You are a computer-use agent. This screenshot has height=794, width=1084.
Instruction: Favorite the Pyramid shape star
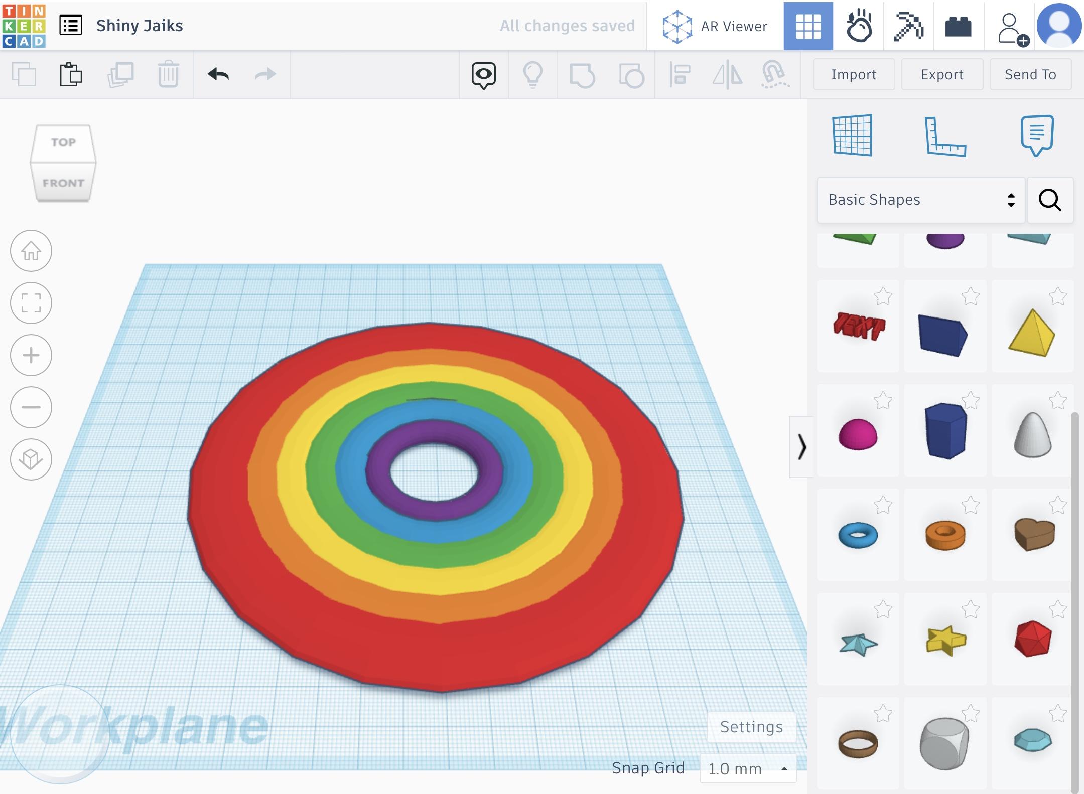[1057, 296]
